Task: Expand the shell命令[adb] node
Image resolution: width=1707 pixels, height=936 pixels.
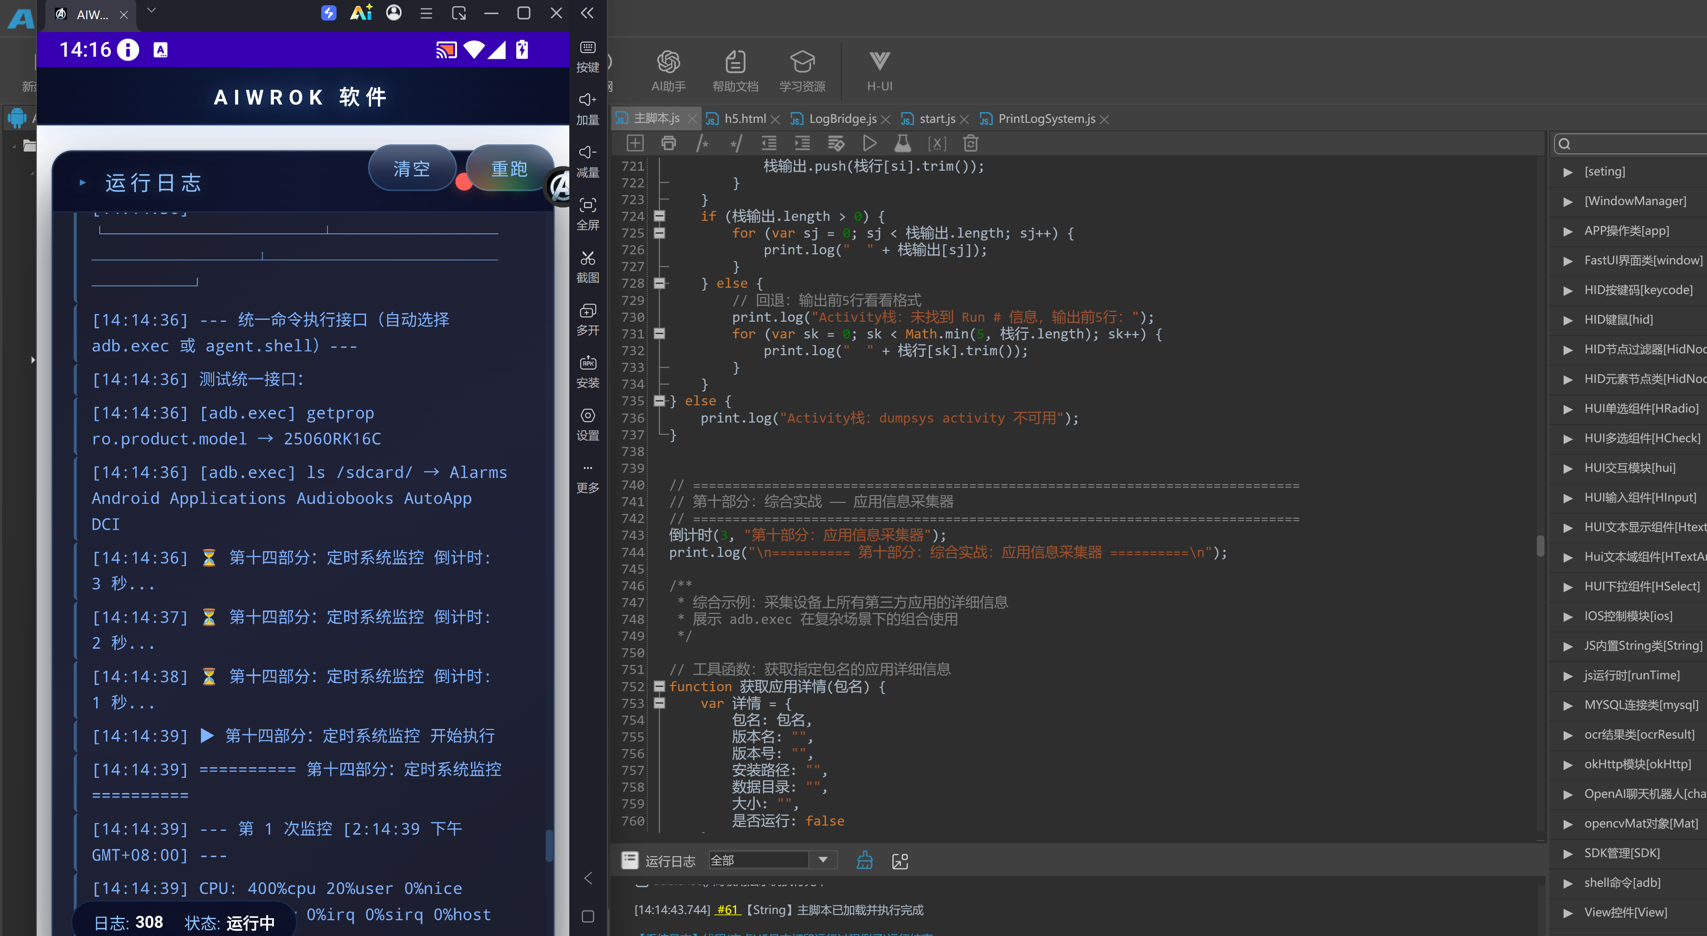Action: [1568, 883]
